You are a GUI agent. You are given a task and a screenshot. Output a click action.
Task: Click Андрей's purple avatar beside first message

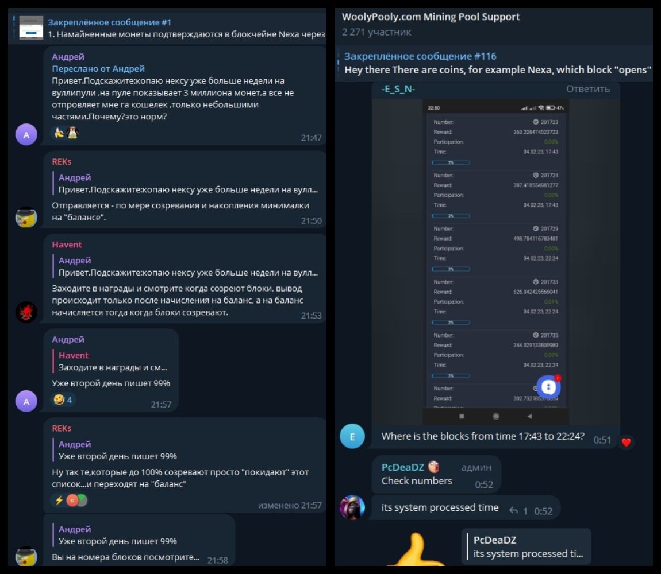[26, 134]
